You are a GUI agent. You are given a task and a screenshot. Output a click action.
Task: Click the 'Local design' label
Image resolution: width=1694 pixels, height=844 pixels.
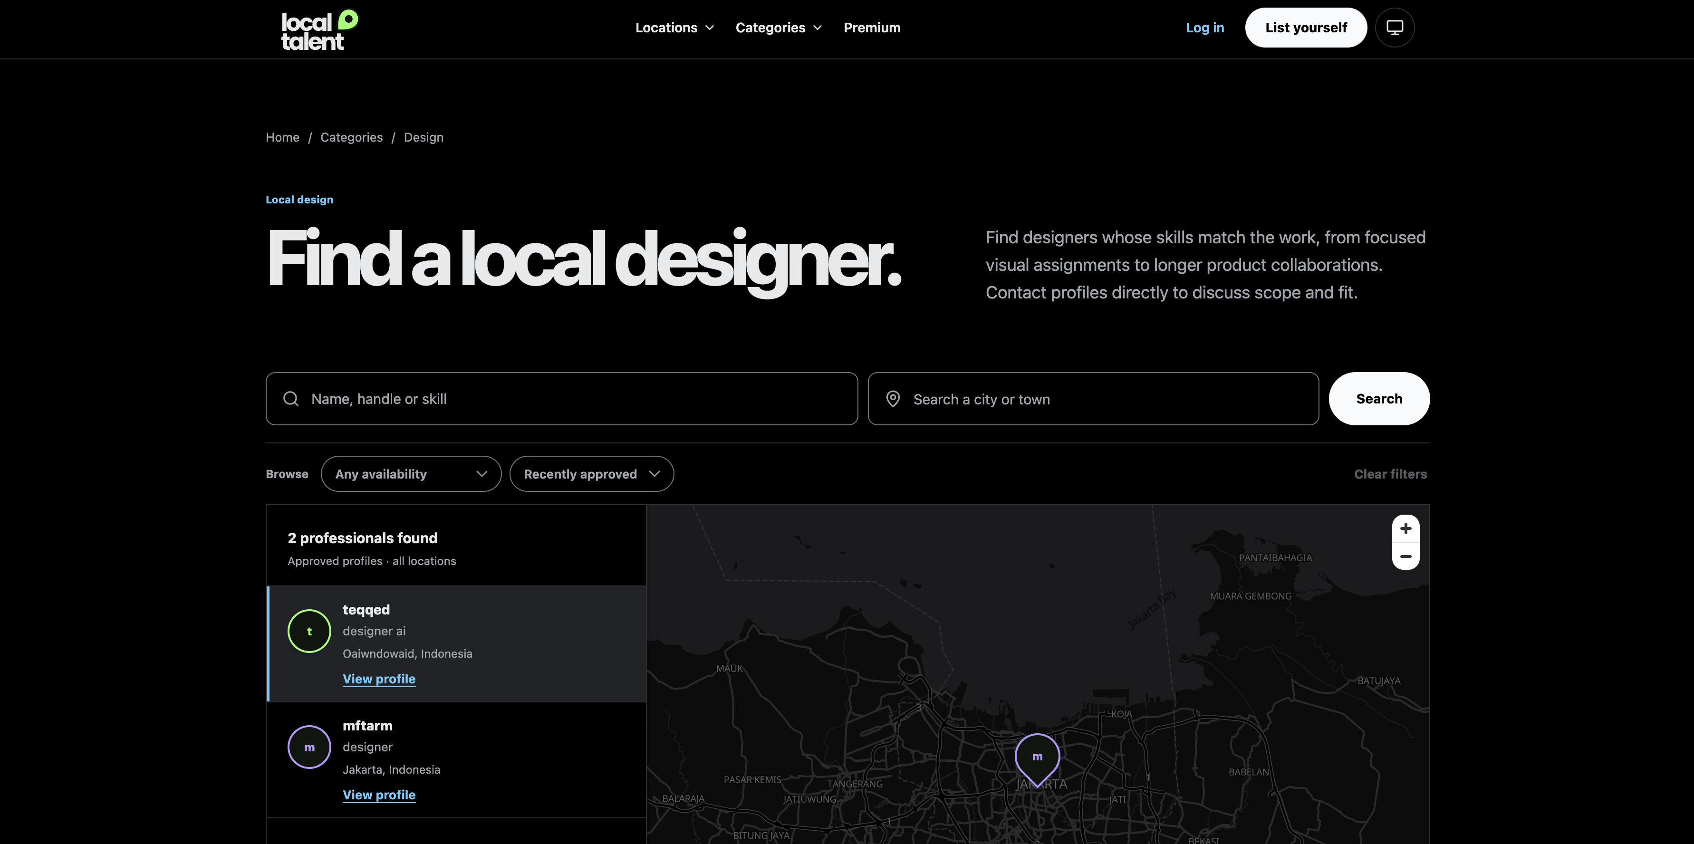(x=299, y=200)
